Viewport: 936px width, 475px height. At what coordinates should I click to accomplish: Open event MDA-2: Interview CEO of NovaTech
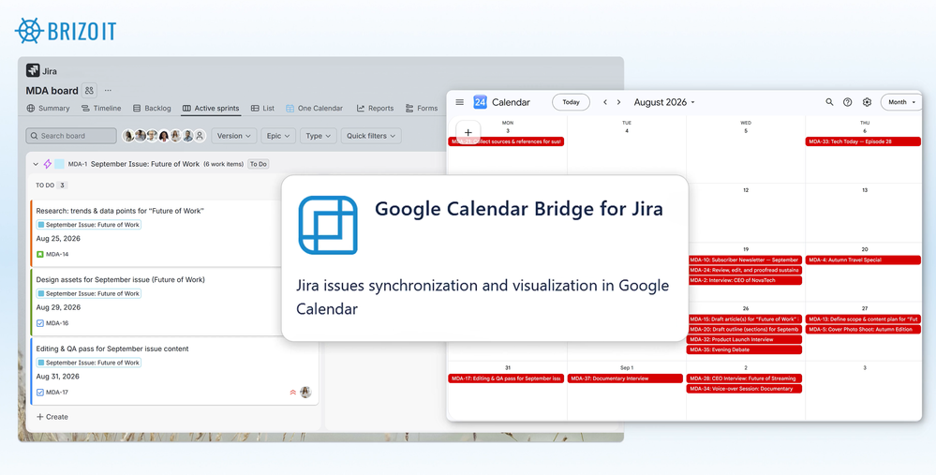coord(745,280)
